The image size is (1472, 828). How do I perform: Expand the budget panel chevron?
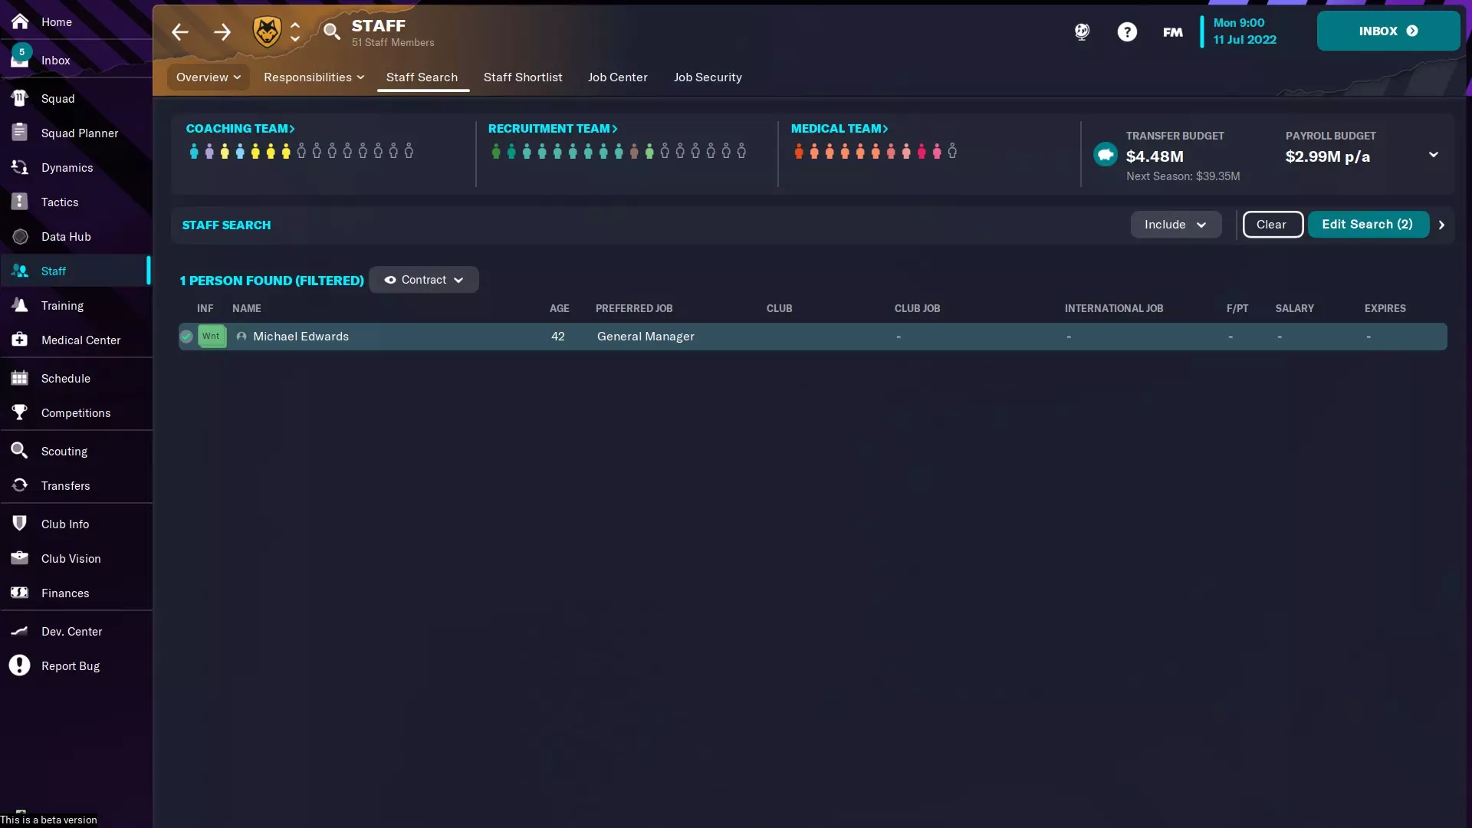(x=1433, y=155)
